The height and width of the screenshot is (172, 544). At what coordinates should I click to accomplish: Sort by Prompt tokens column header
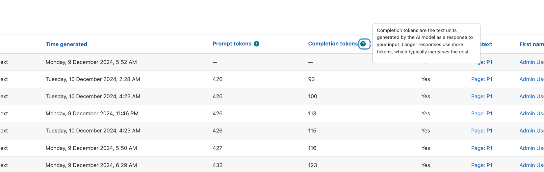point(232,44)
